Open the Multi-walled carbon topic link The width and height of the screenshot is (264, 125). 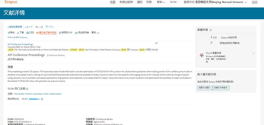52,94
